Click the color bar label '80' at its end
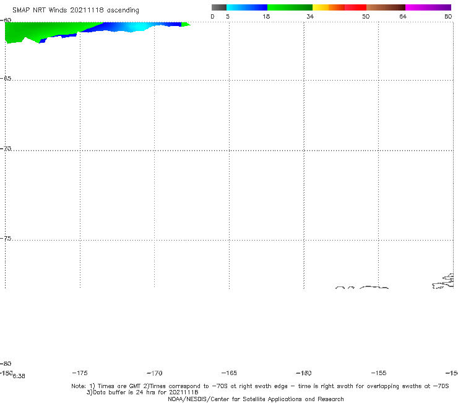This screenshot has height=403, width=458. pyautogui.click(x=448, y=17)
